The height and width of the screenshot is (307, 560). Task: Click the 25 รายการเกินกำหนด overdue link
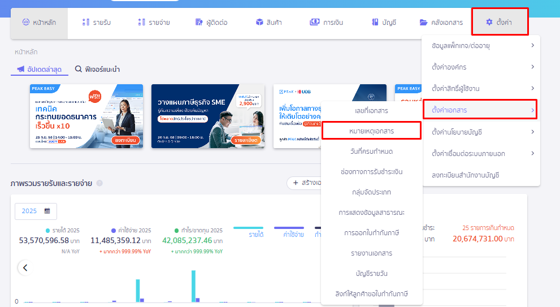488,228
